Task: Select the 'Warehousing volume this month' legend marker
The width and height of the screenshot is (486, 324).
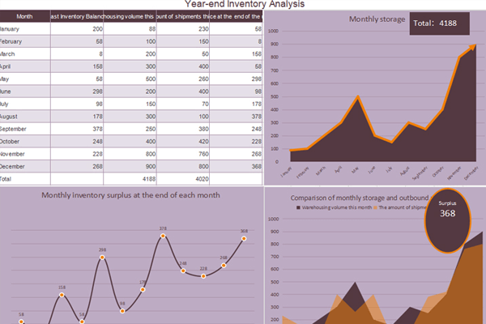Action: [x=301, y=208]
